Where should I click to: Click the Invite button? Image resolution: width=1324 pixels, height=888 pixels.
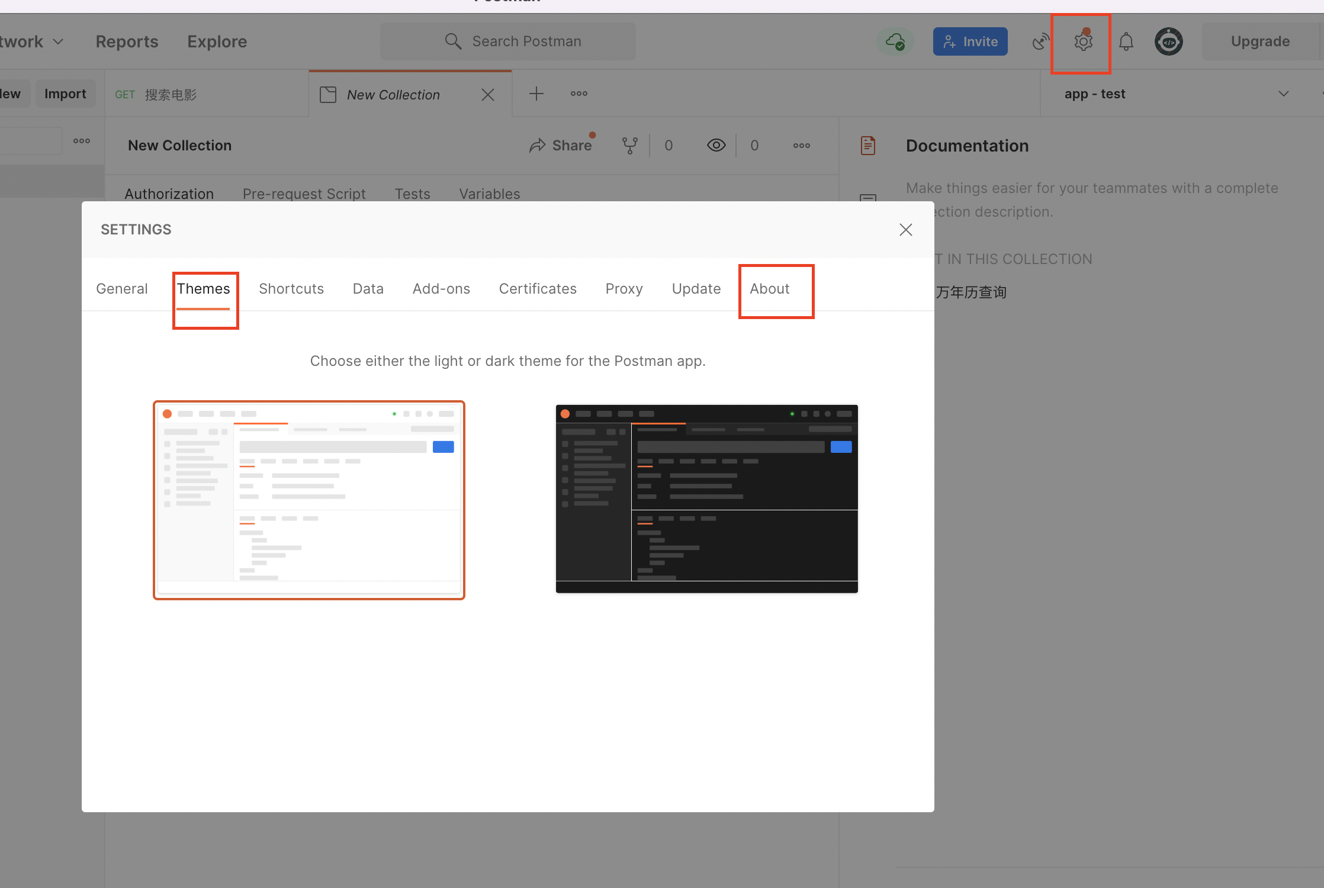[x=970, y=42]
